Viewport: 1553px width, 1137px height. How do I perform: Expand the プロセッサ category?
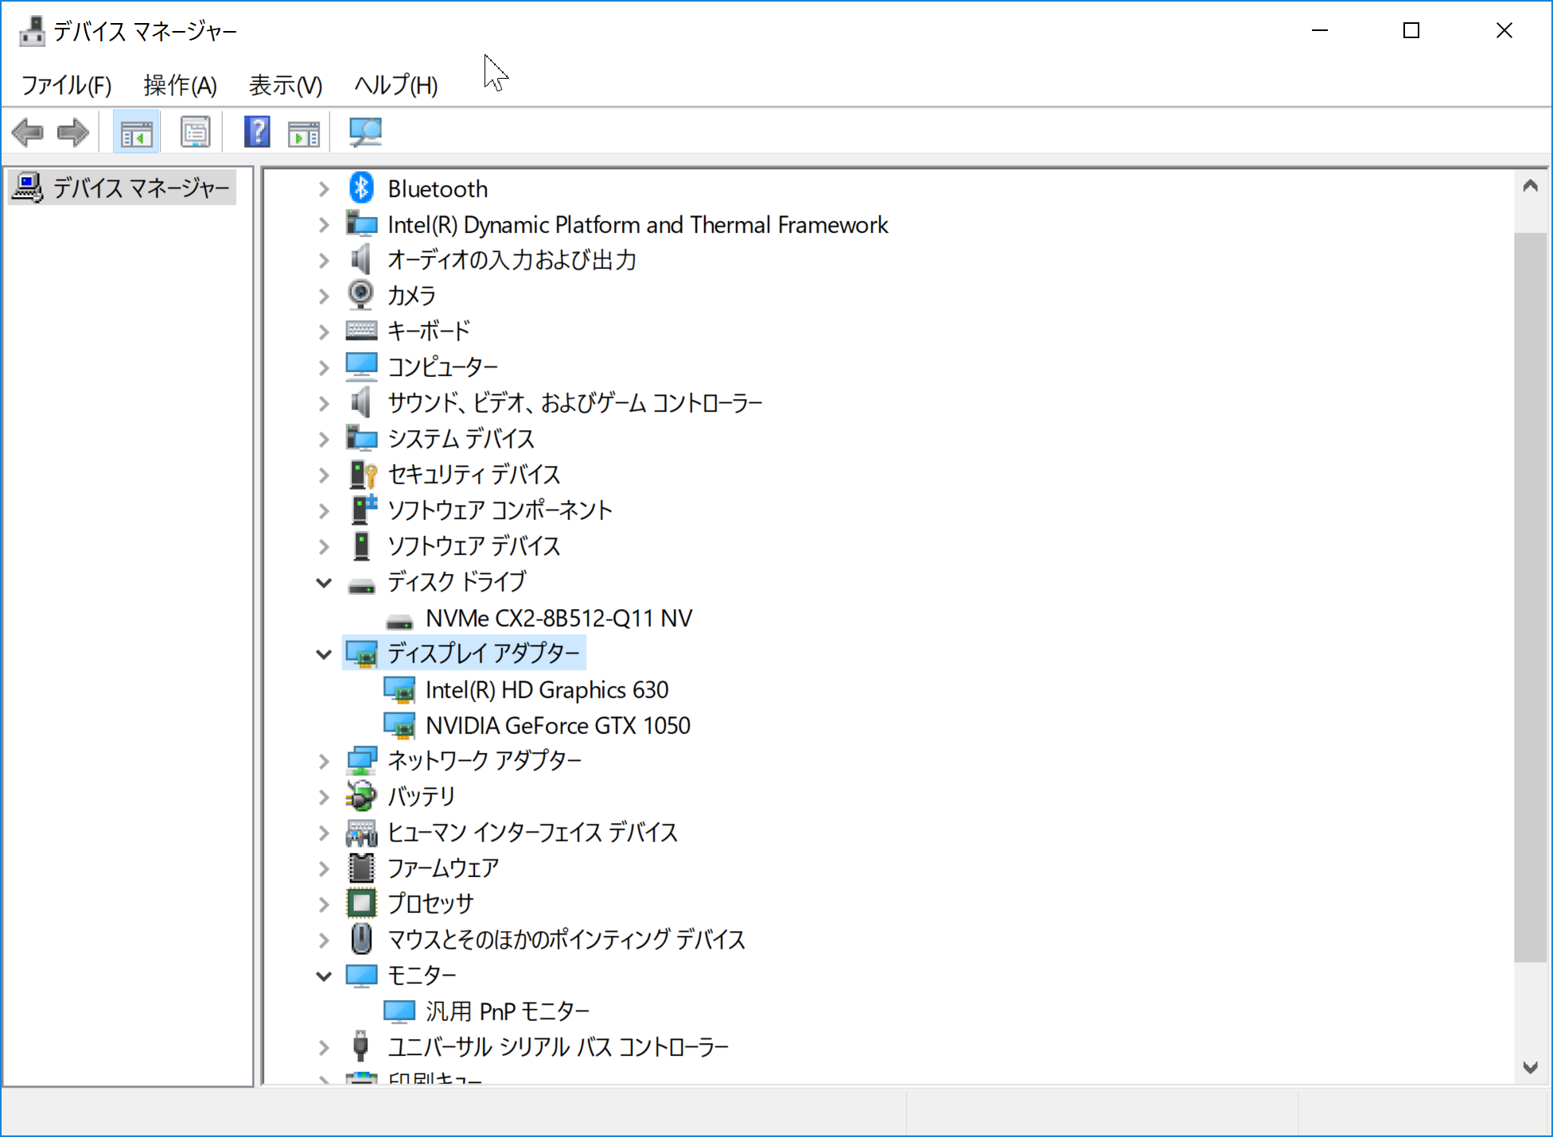tap(324, 904)
